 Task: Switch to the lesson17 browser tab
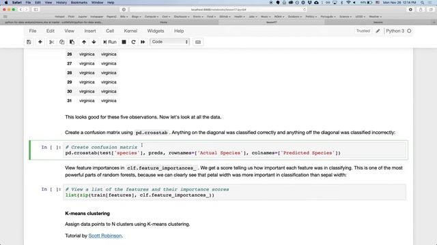[x=272, y=22]
